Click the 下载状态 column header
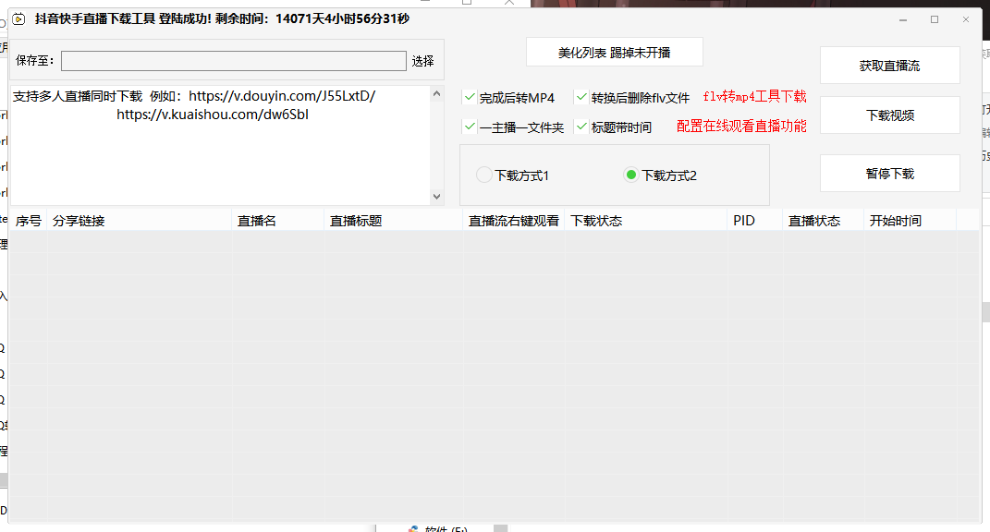Viewport: 990px width, 532px height. coord(645,220)
